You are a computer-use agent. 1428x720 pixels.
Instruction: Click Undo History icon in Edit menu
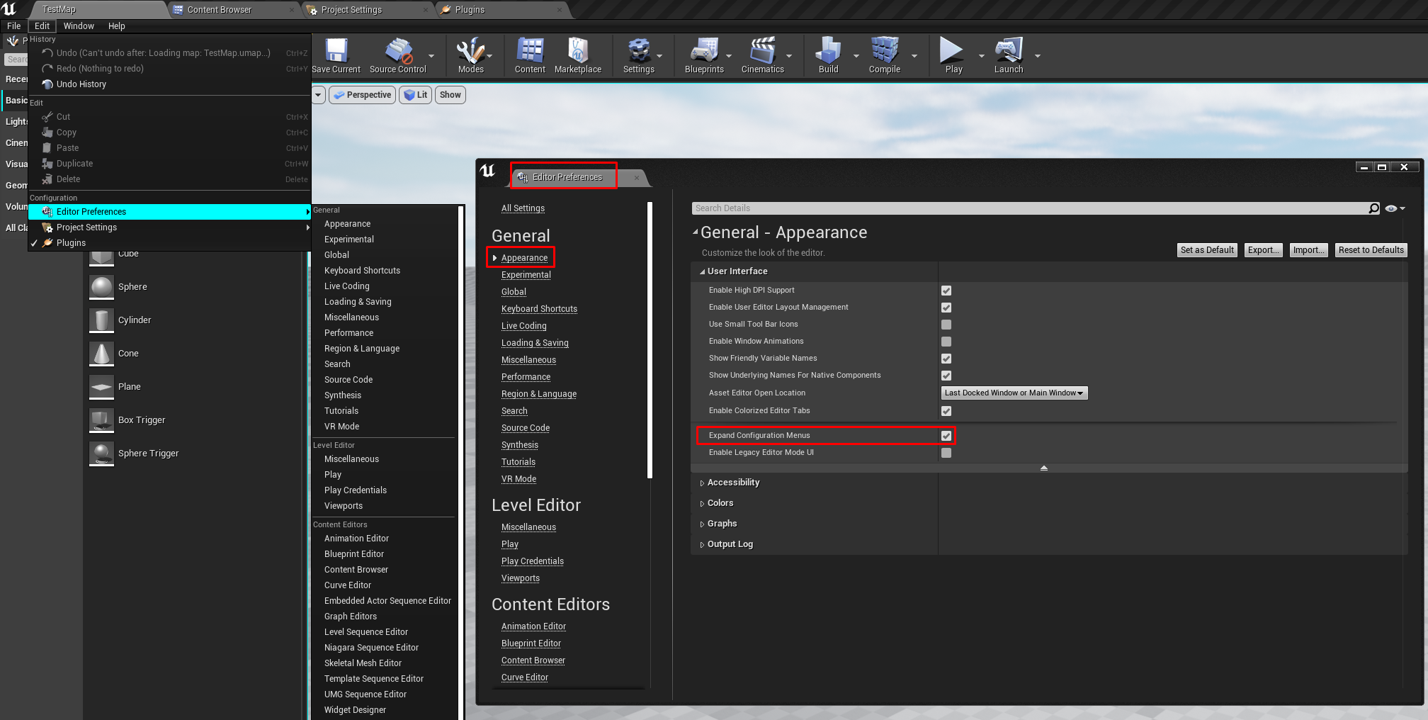click(47, 84)
